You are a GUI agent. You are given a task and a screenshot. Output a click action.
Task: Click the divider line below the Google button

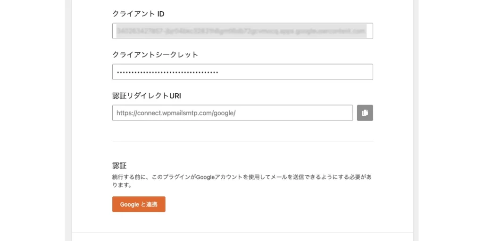click(x=242, y=232)
